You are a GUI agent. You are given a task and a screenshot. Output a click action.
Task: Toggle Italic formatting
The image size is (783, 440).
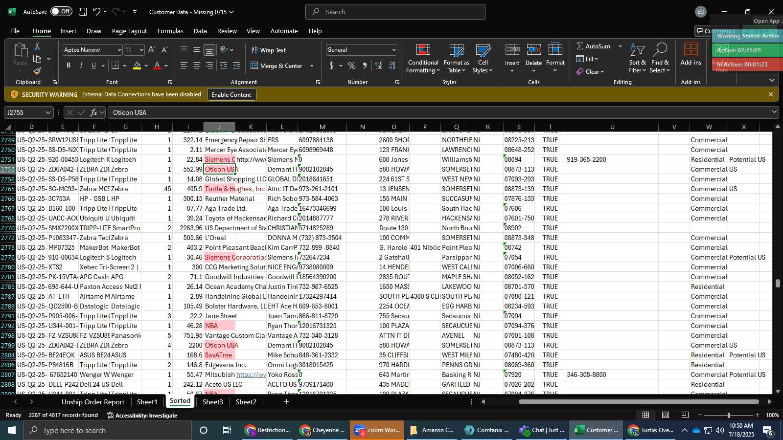tap(81, 66)
